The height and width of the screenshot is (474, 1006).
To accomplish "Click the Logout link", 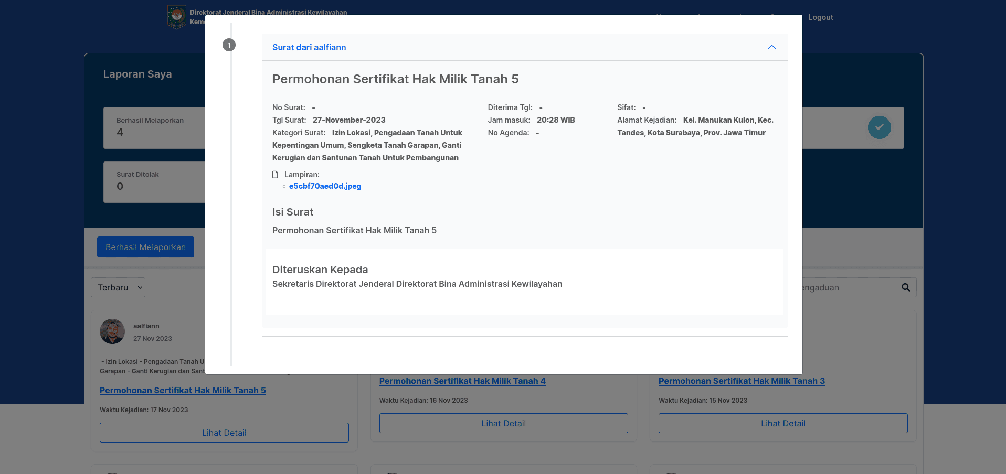I will (x=820, y=17).
